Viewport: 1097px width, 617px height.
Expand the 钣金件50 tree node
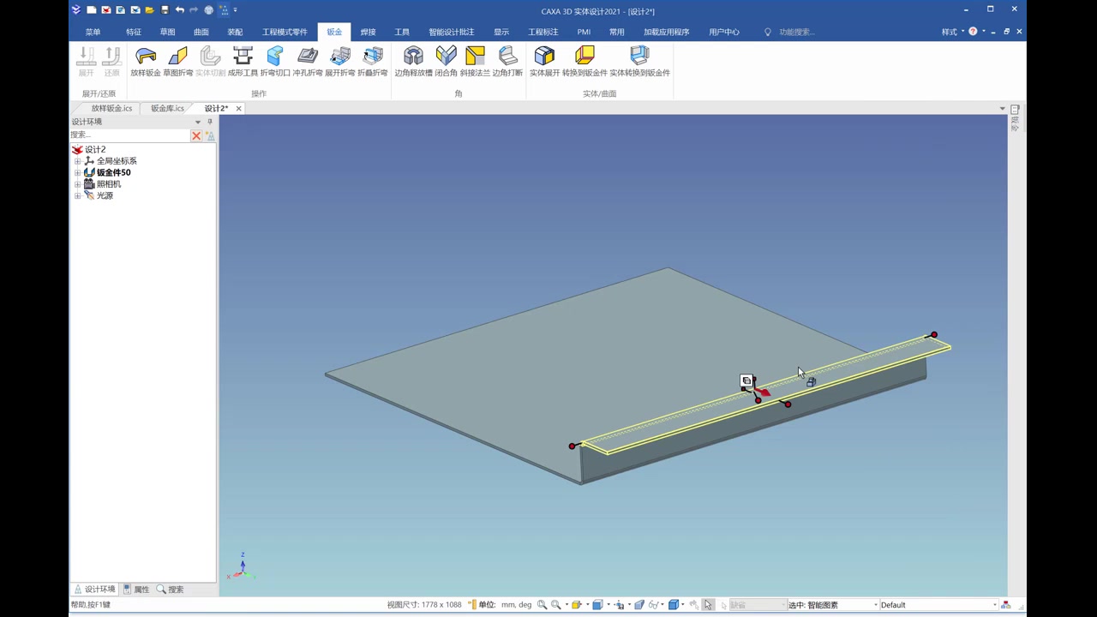pos(78,172)
